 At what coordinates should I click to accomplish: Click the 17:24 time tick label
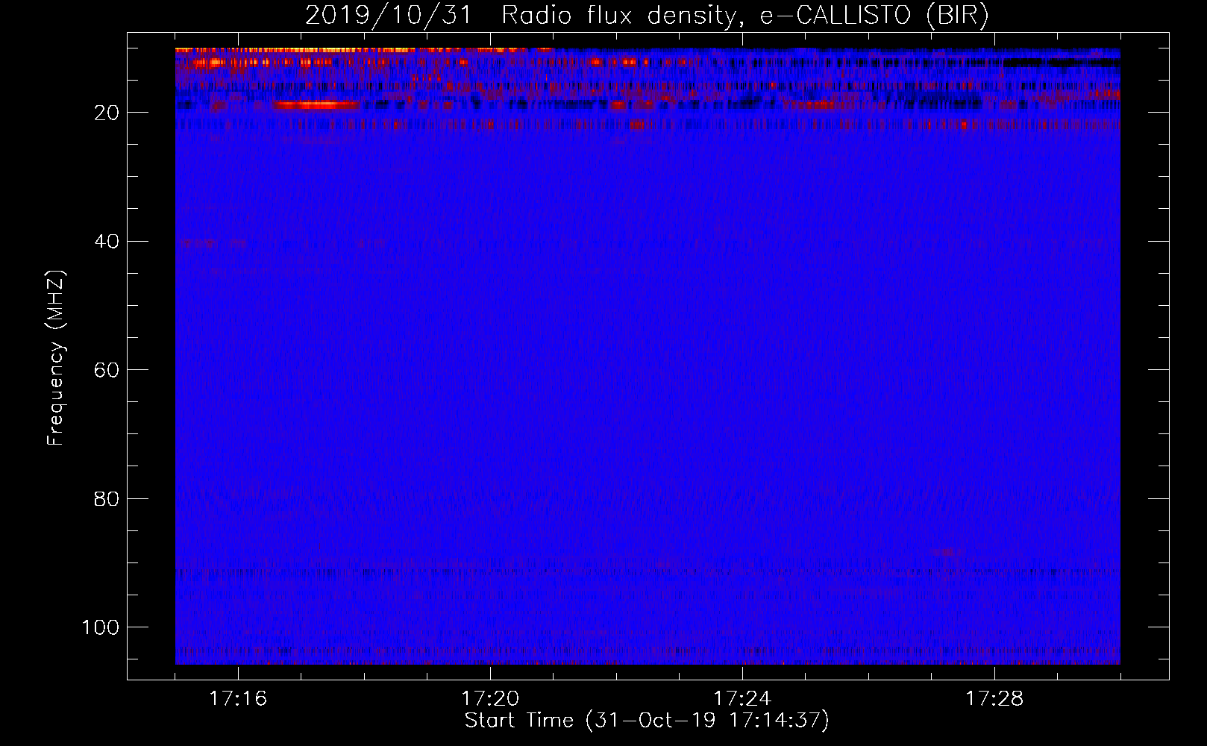point(742,699)
